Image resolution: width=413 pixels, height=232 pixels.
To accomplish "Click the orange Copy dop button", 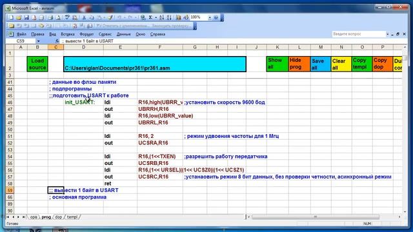I will (383, 64).
